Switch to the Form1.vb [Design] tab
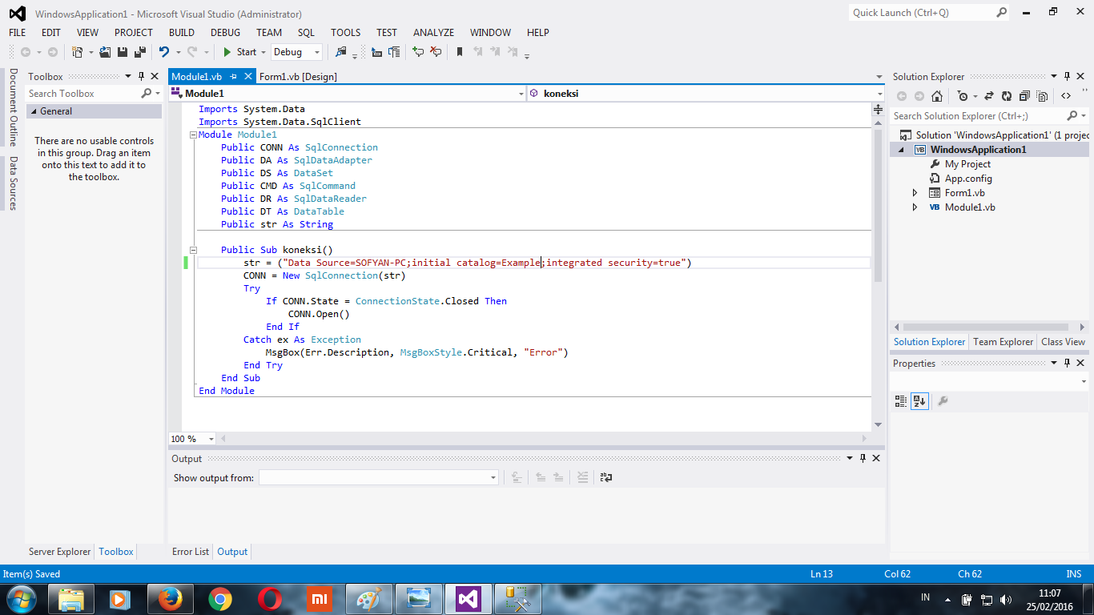The width and height of the screenshot is (1094, 615). (x=298, y=77)
